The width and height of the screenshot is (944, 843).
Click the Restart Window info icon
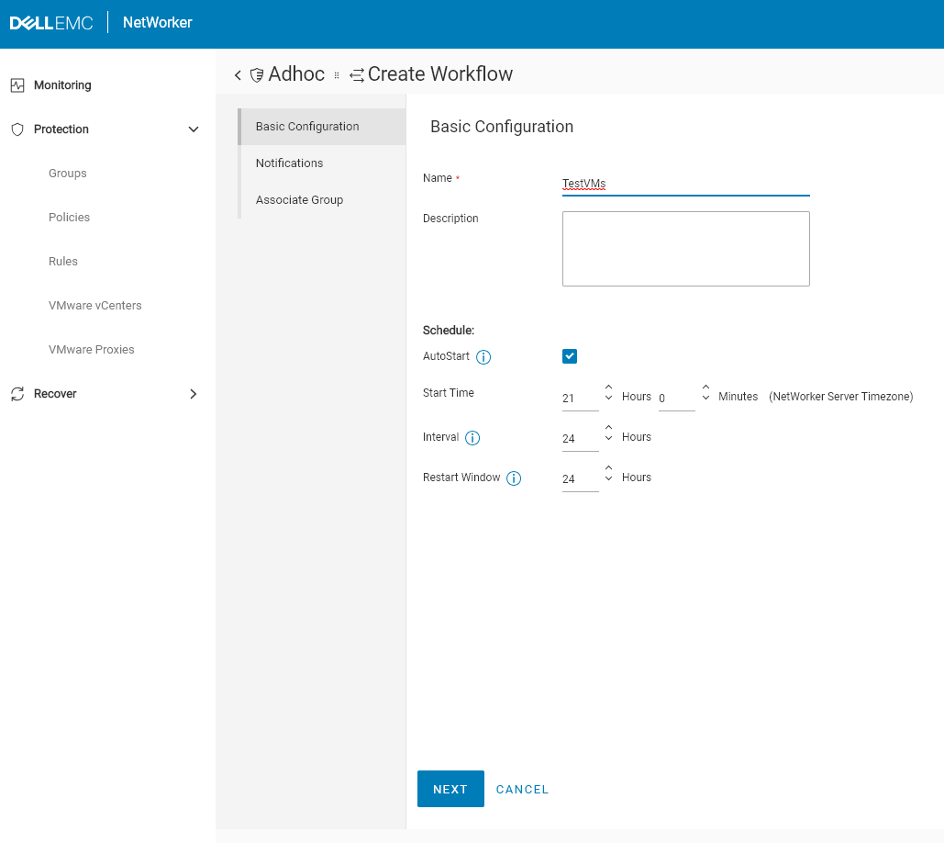tap(514, 478)
